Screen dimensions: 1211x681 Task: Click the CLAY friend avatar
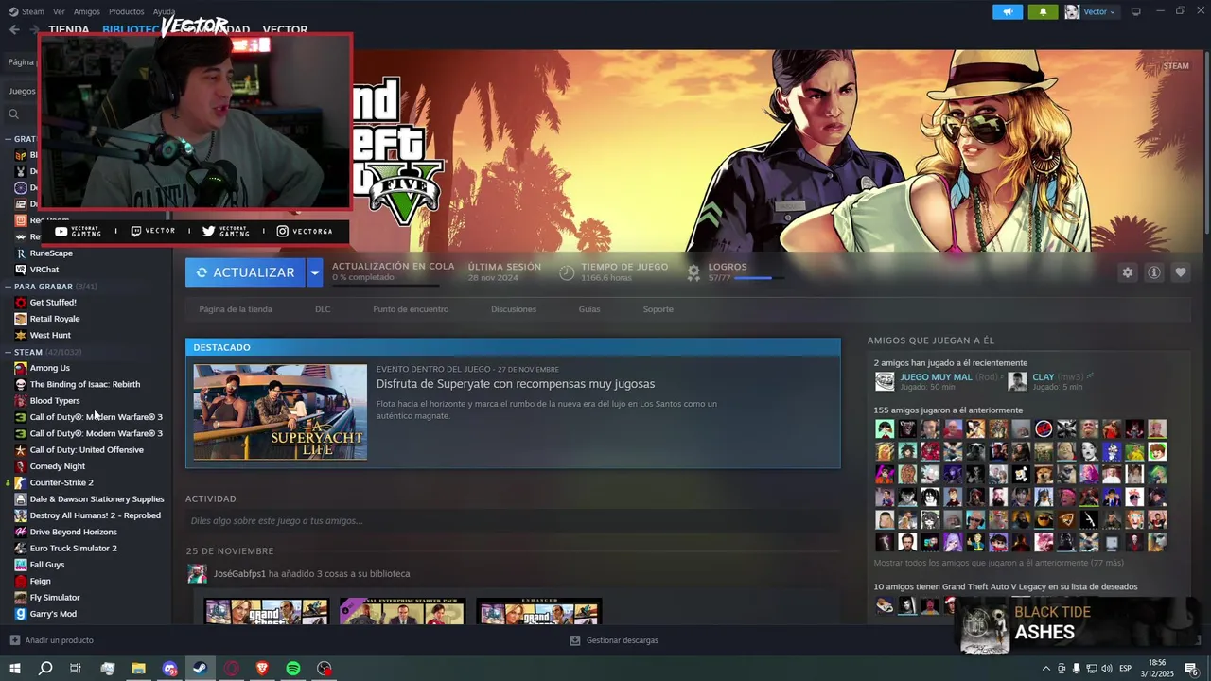tap(1017, 381)
